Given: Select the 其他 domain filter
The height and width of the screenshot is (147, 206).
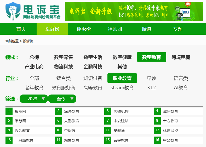Looking at the screenshot, I should [x=122, y=67].
